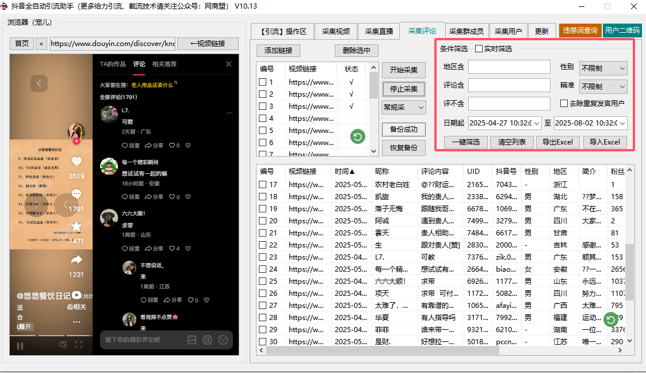Click the share arrow icon showing 1231

click(x=77, y=259)
